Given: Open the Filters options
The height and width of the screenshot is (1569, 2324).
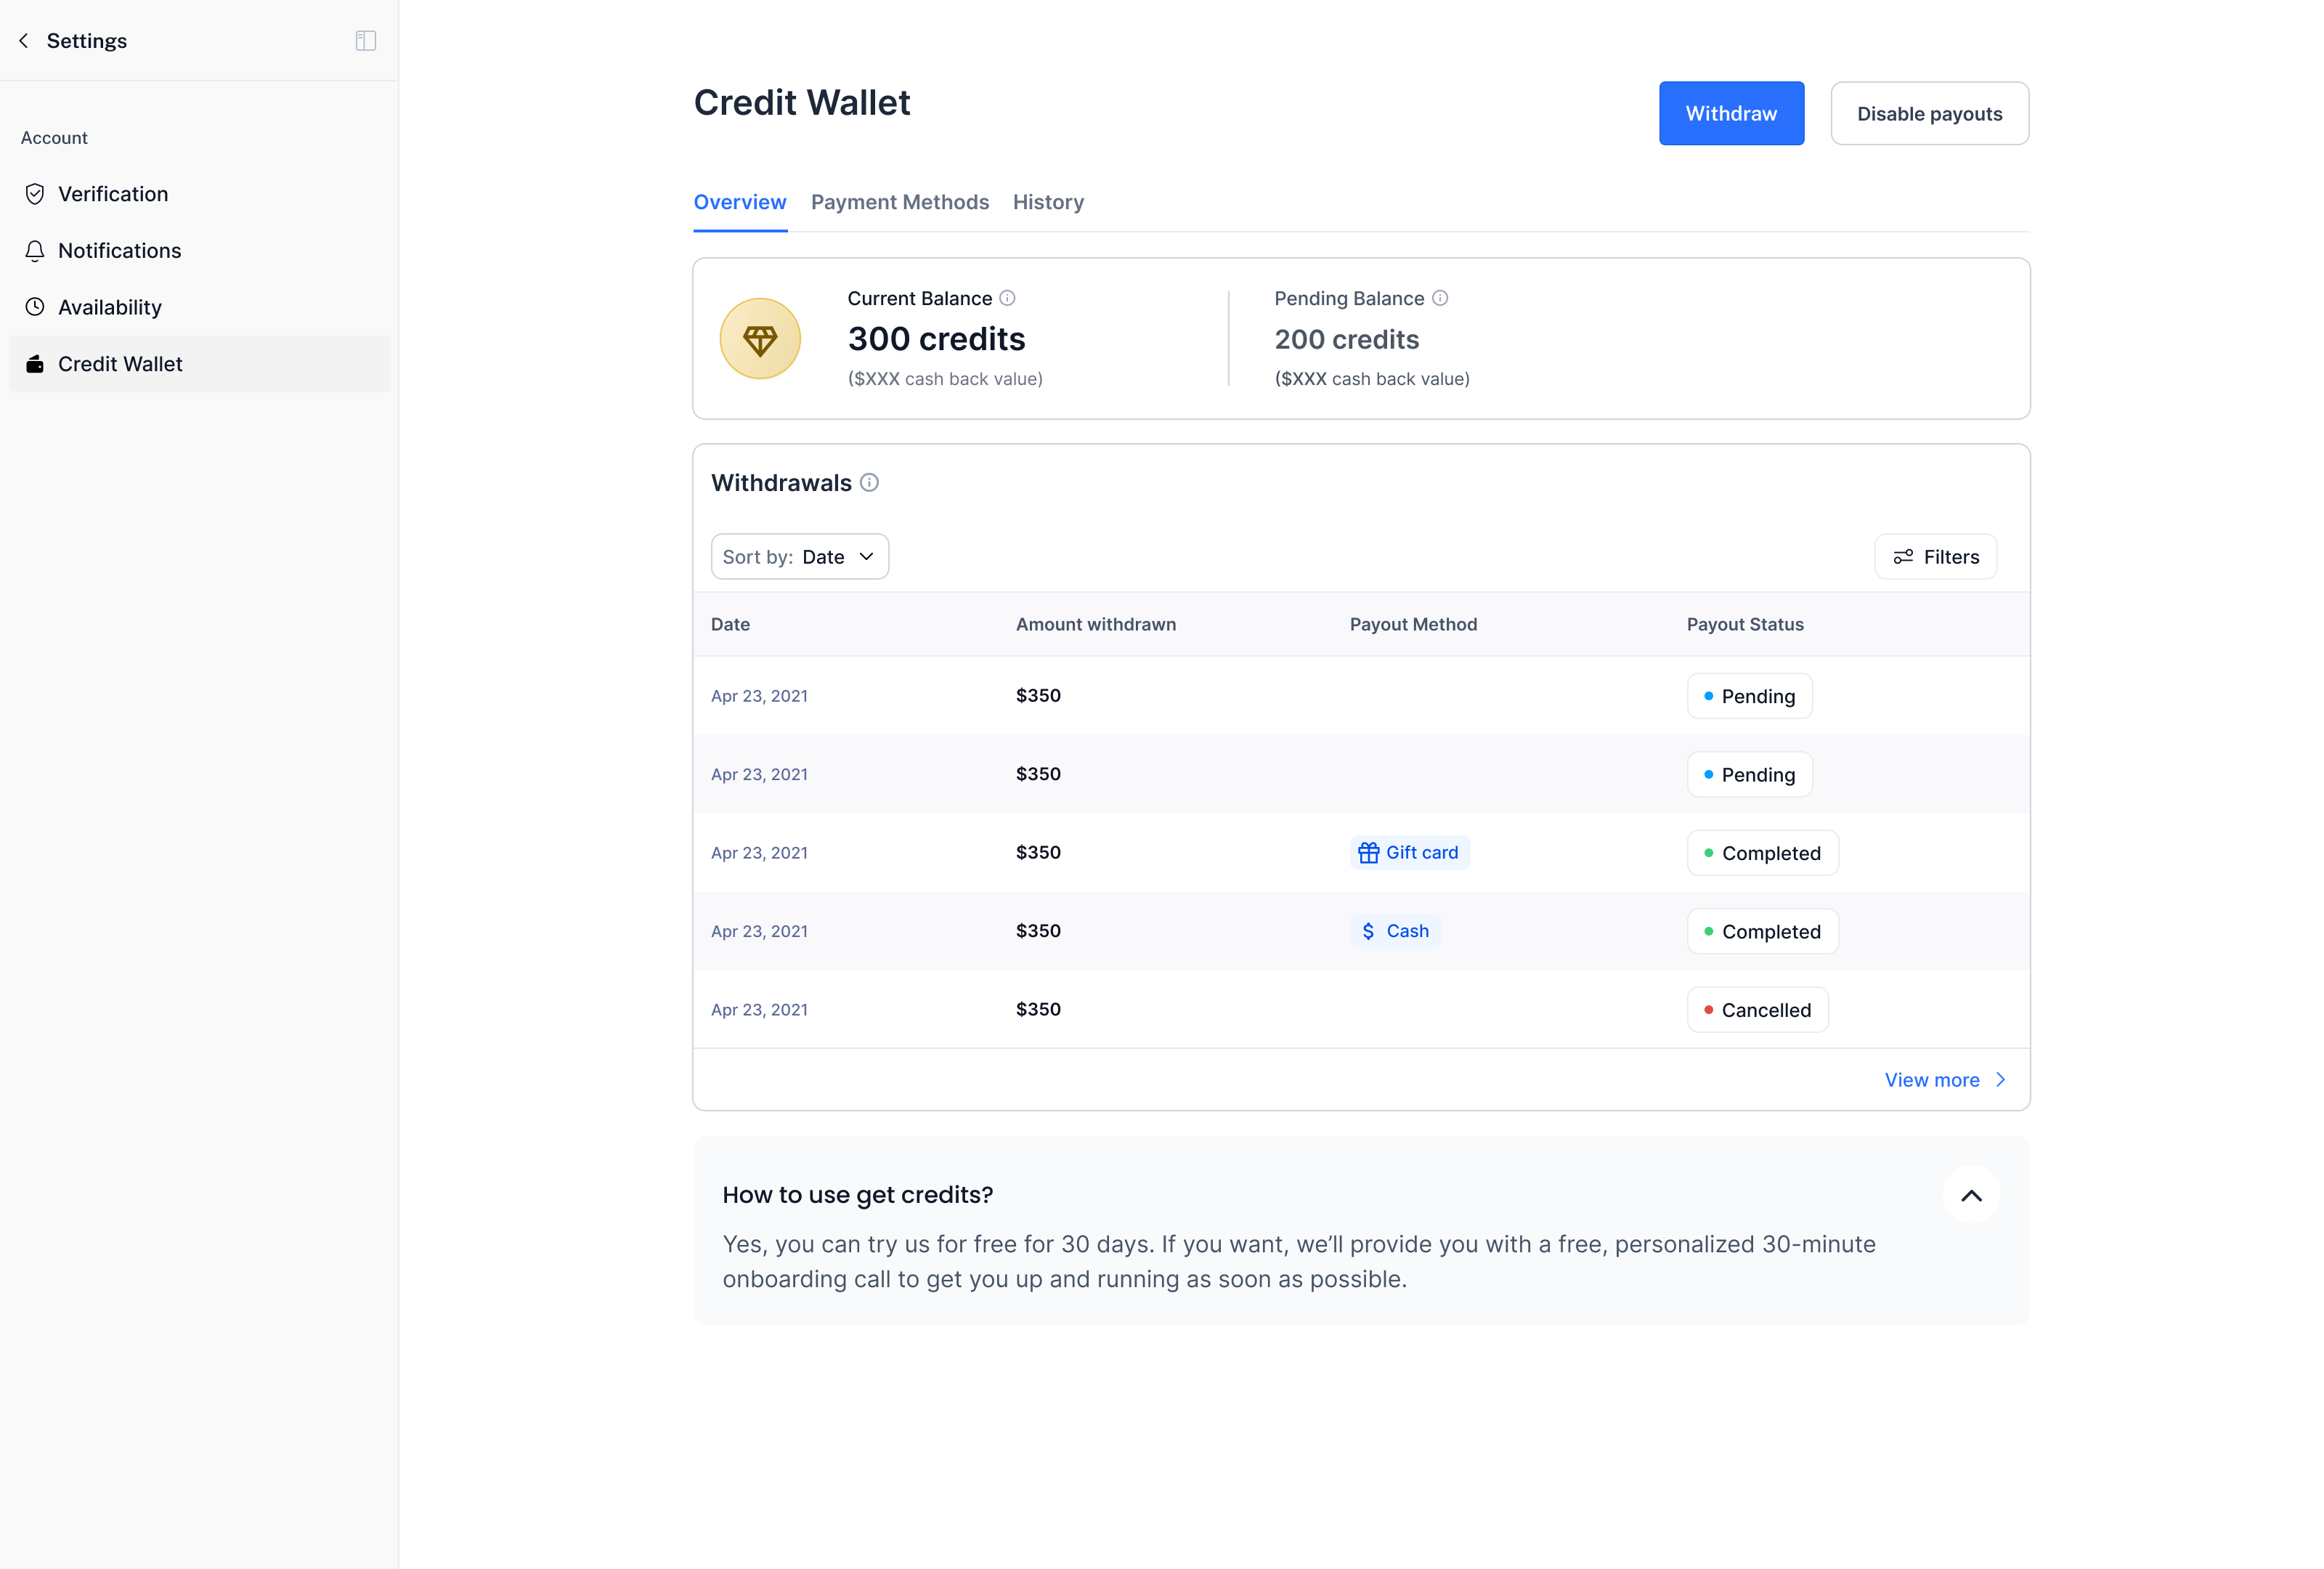Looking at the screenshot, I should [x=1936, y=557].
